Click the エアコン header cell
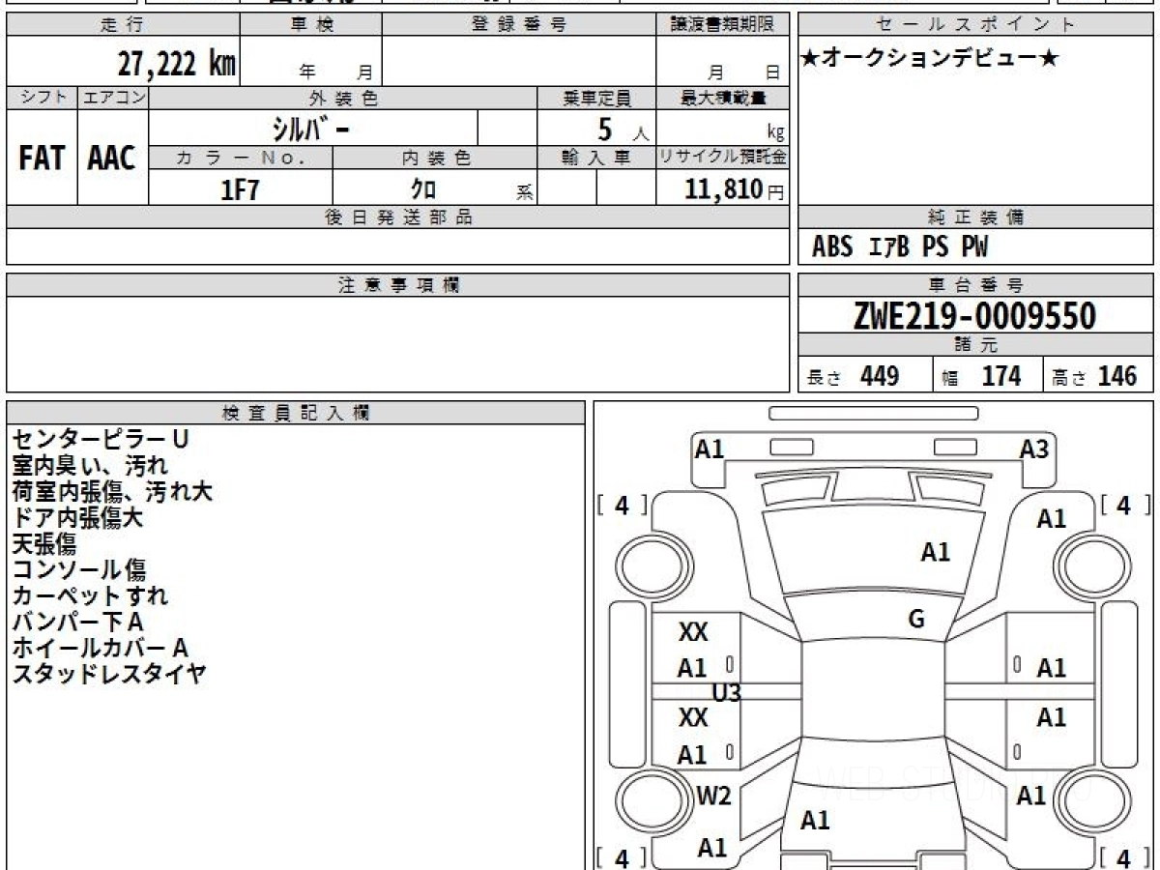 pos(113,98)
